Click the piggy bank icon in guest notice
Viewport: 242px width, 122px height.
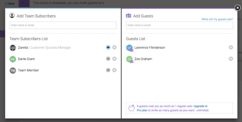[131, 108]
